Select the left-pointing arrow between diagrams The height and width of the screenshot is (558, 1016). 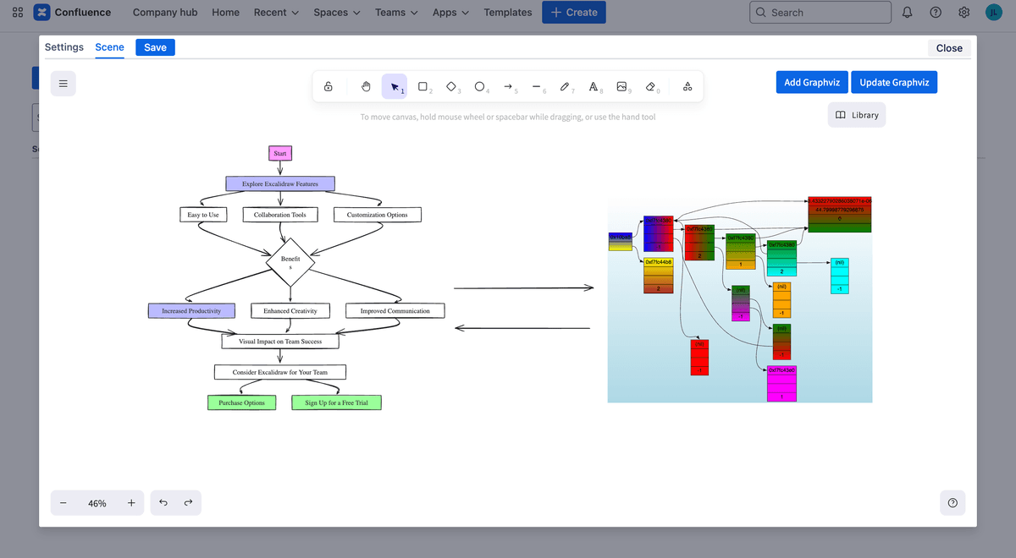coord(522,328)
